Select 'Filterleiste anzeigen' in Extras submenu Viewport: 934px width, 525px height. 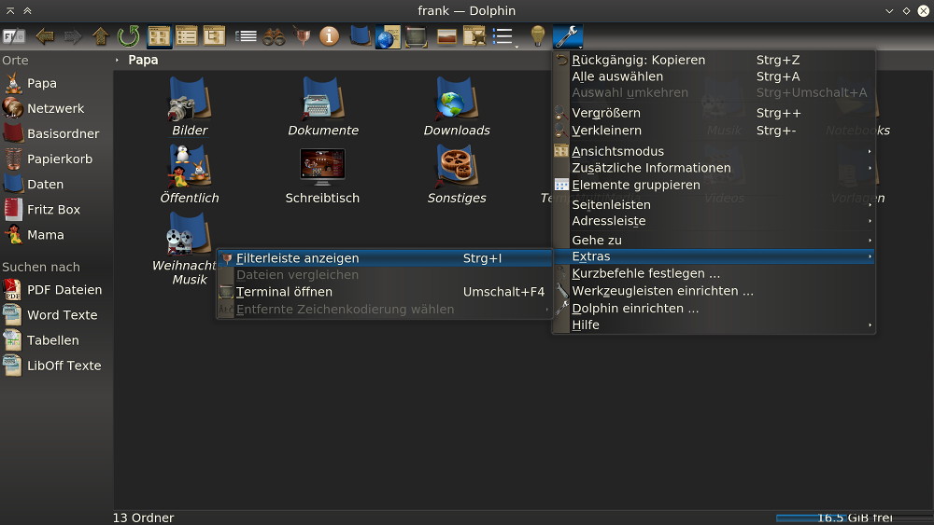[384, 258]
